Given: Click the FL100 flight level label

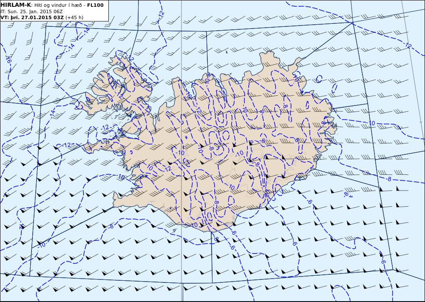Looking at the screenshot, I should click(95, 5).
